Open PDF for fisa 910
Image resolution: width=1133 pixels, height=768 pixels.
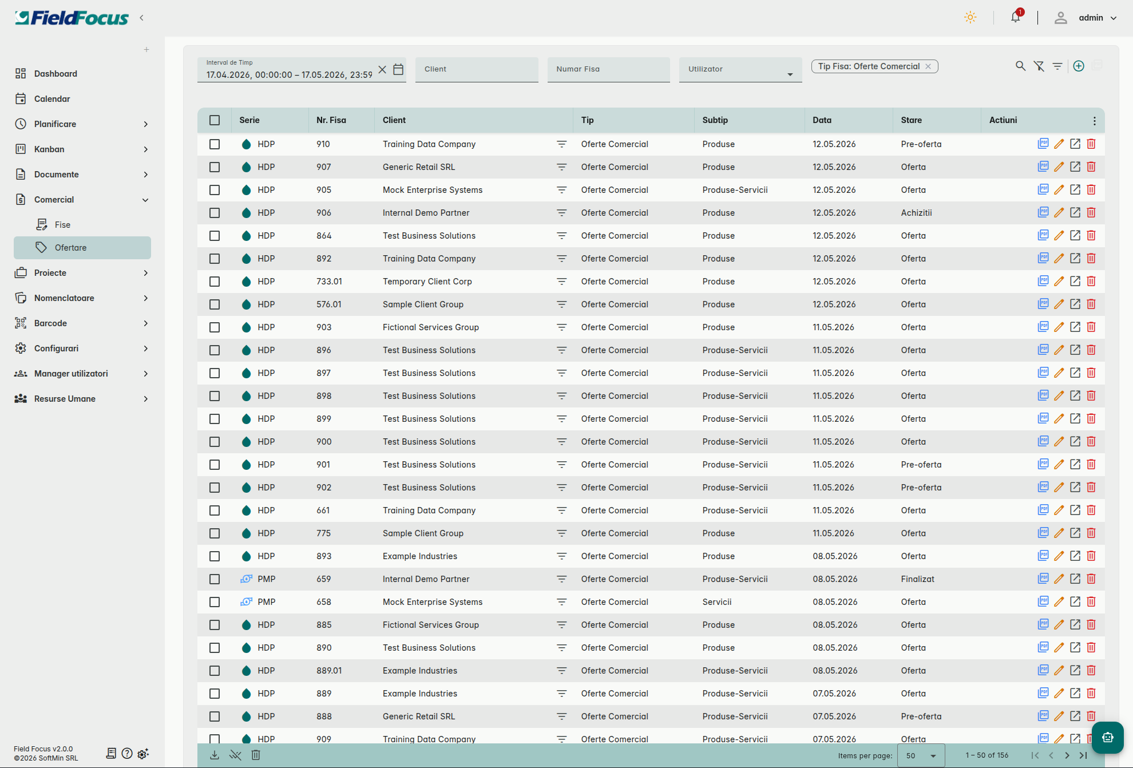1043,144
